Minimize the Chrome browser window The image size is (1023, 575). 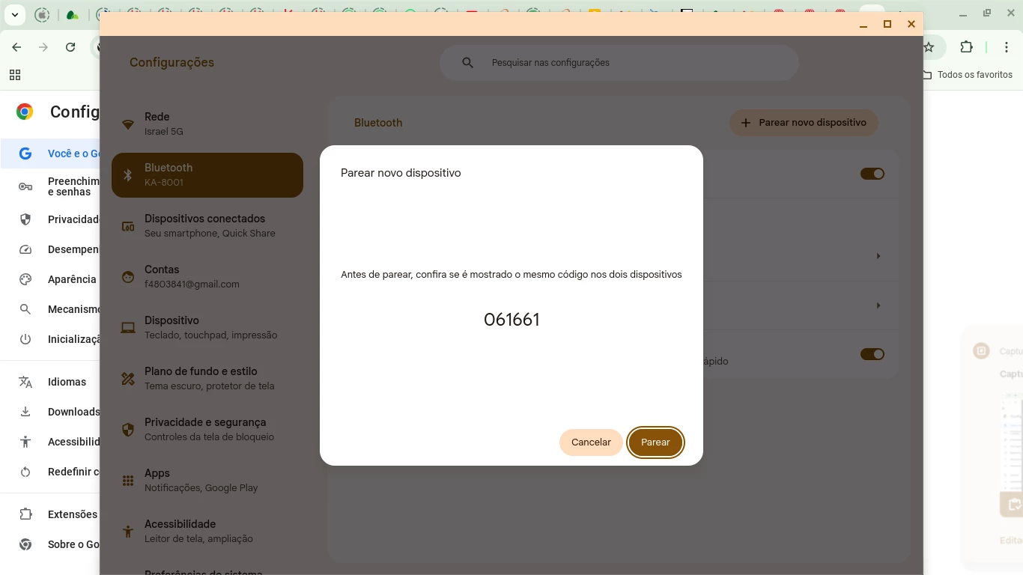point(963,13)
